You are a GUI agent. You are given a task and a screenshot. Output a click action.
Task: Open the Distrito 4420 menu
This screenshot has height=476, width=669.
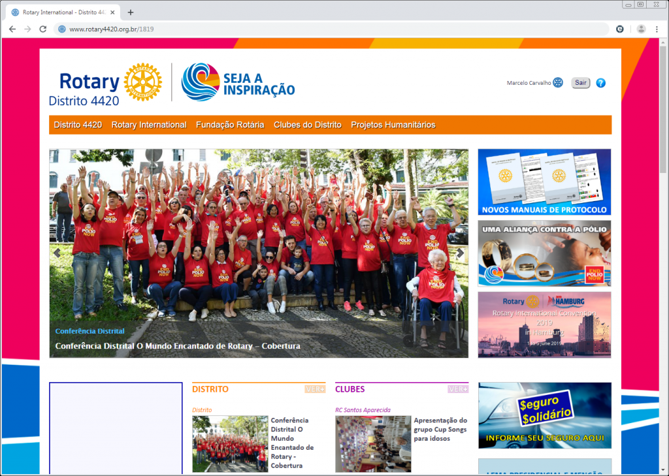[78, 125]
